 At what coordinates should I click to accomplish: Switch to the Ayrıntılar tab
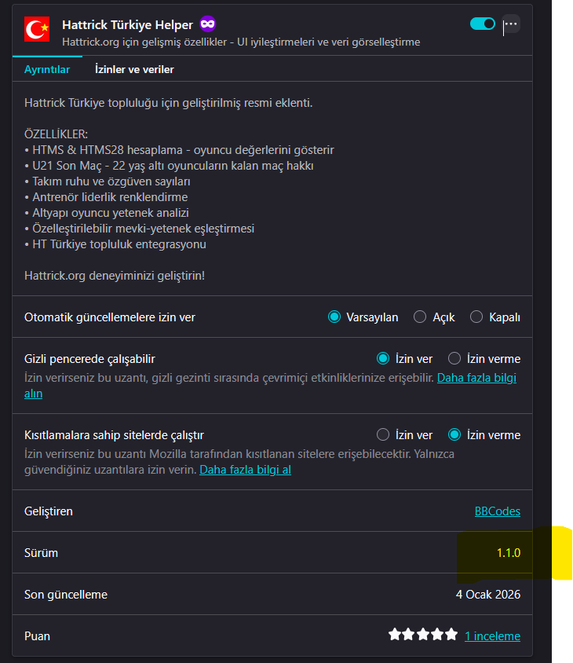click(x=47, y=69)
